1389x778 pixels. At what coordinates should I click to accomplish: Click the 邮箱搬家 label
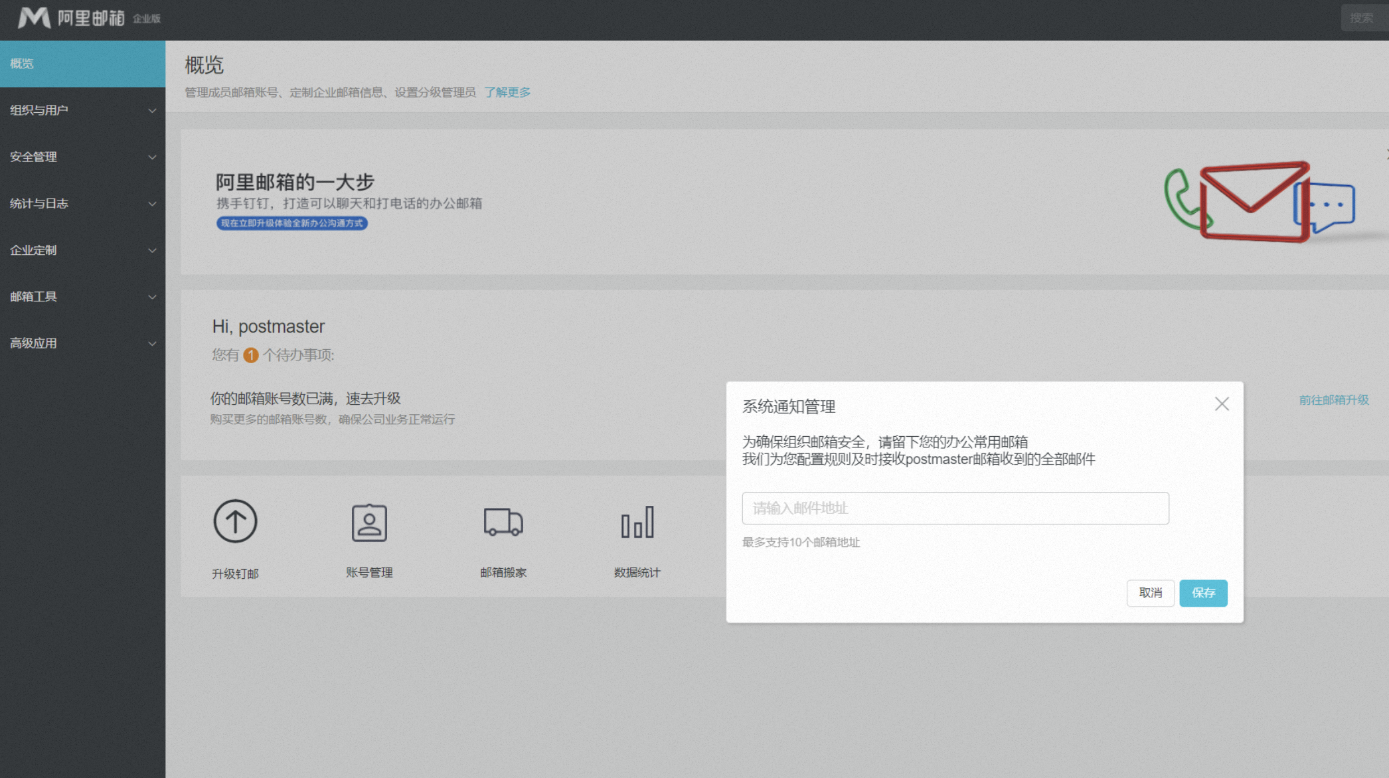pyautogui.click(x=503, y=572)
